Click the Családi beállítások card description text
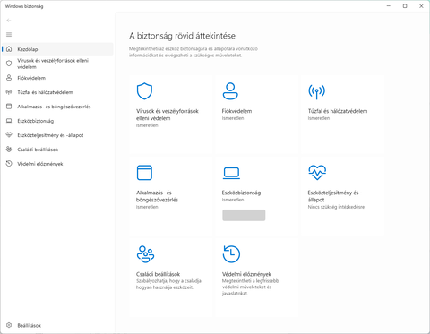 pyautogui.click(x=168, y=284)
